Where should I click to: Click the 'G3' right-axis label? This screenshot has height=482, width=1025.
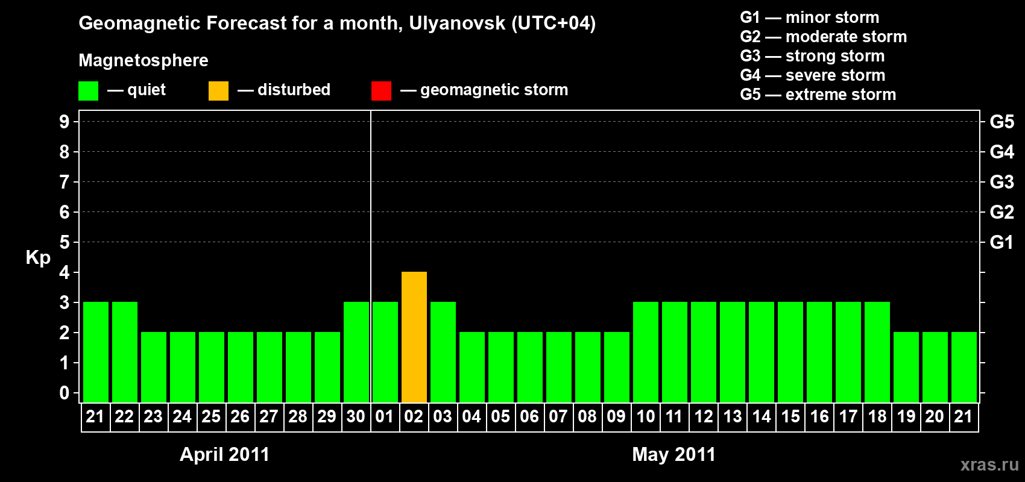pos(1002,182)
